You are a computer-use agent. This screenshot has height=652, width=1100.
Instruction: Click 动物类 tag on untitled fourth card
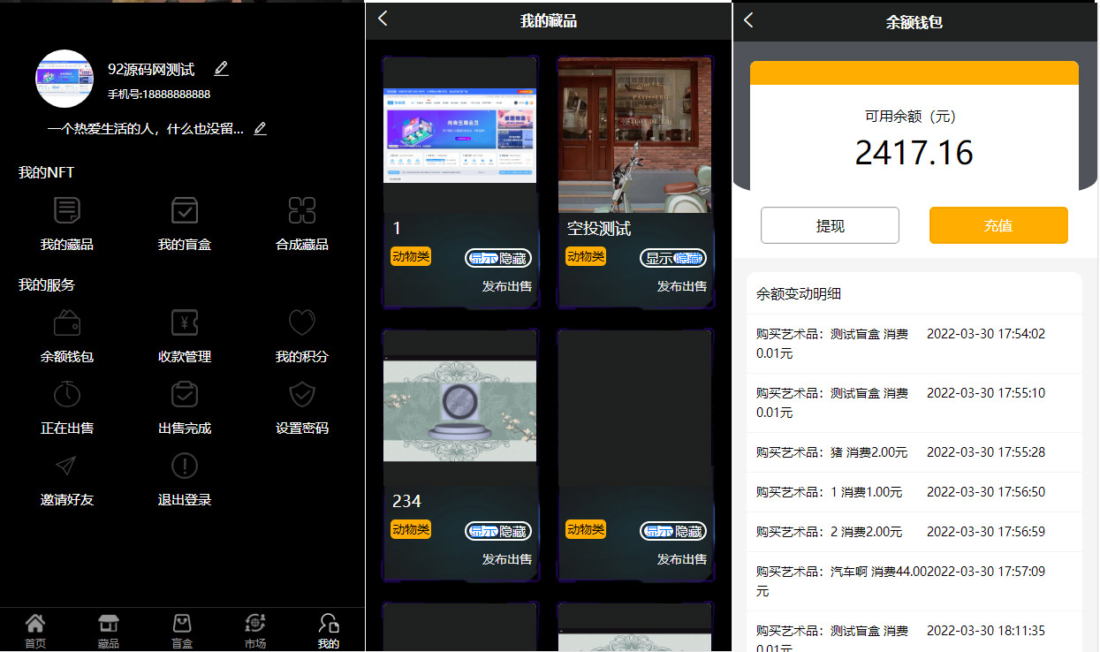tap(586, 529)
